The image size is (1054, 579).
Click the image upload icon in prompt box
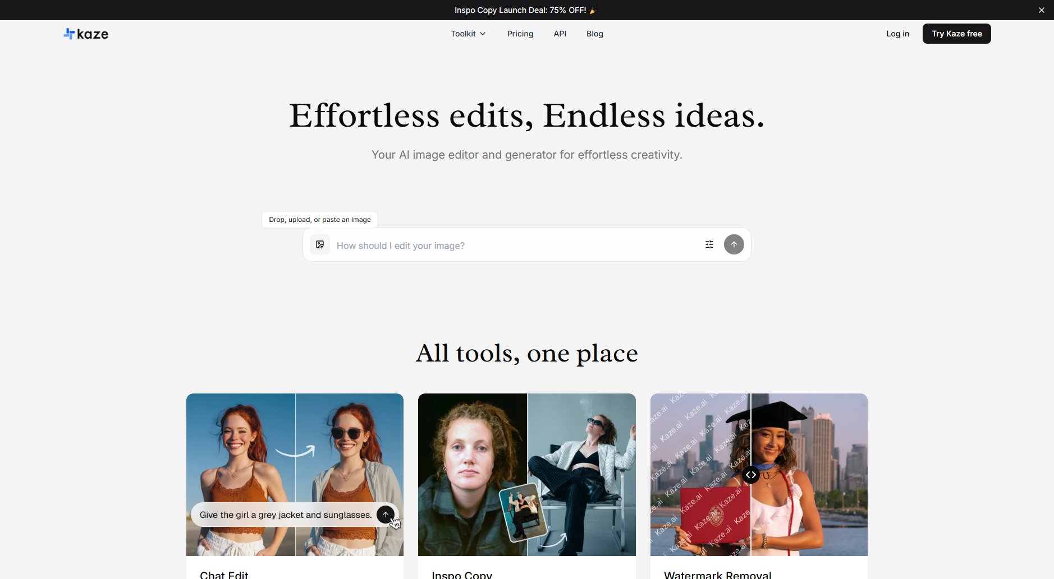click(x=320, y=244)
